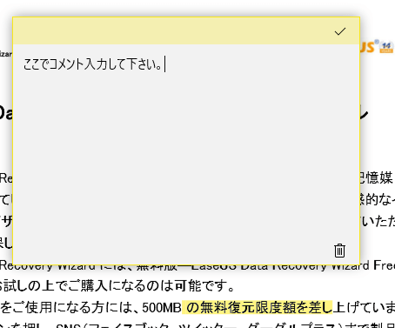Click the comment text ここでコメント入力して下さい。
395x328 pixels.
click(92, 64)
